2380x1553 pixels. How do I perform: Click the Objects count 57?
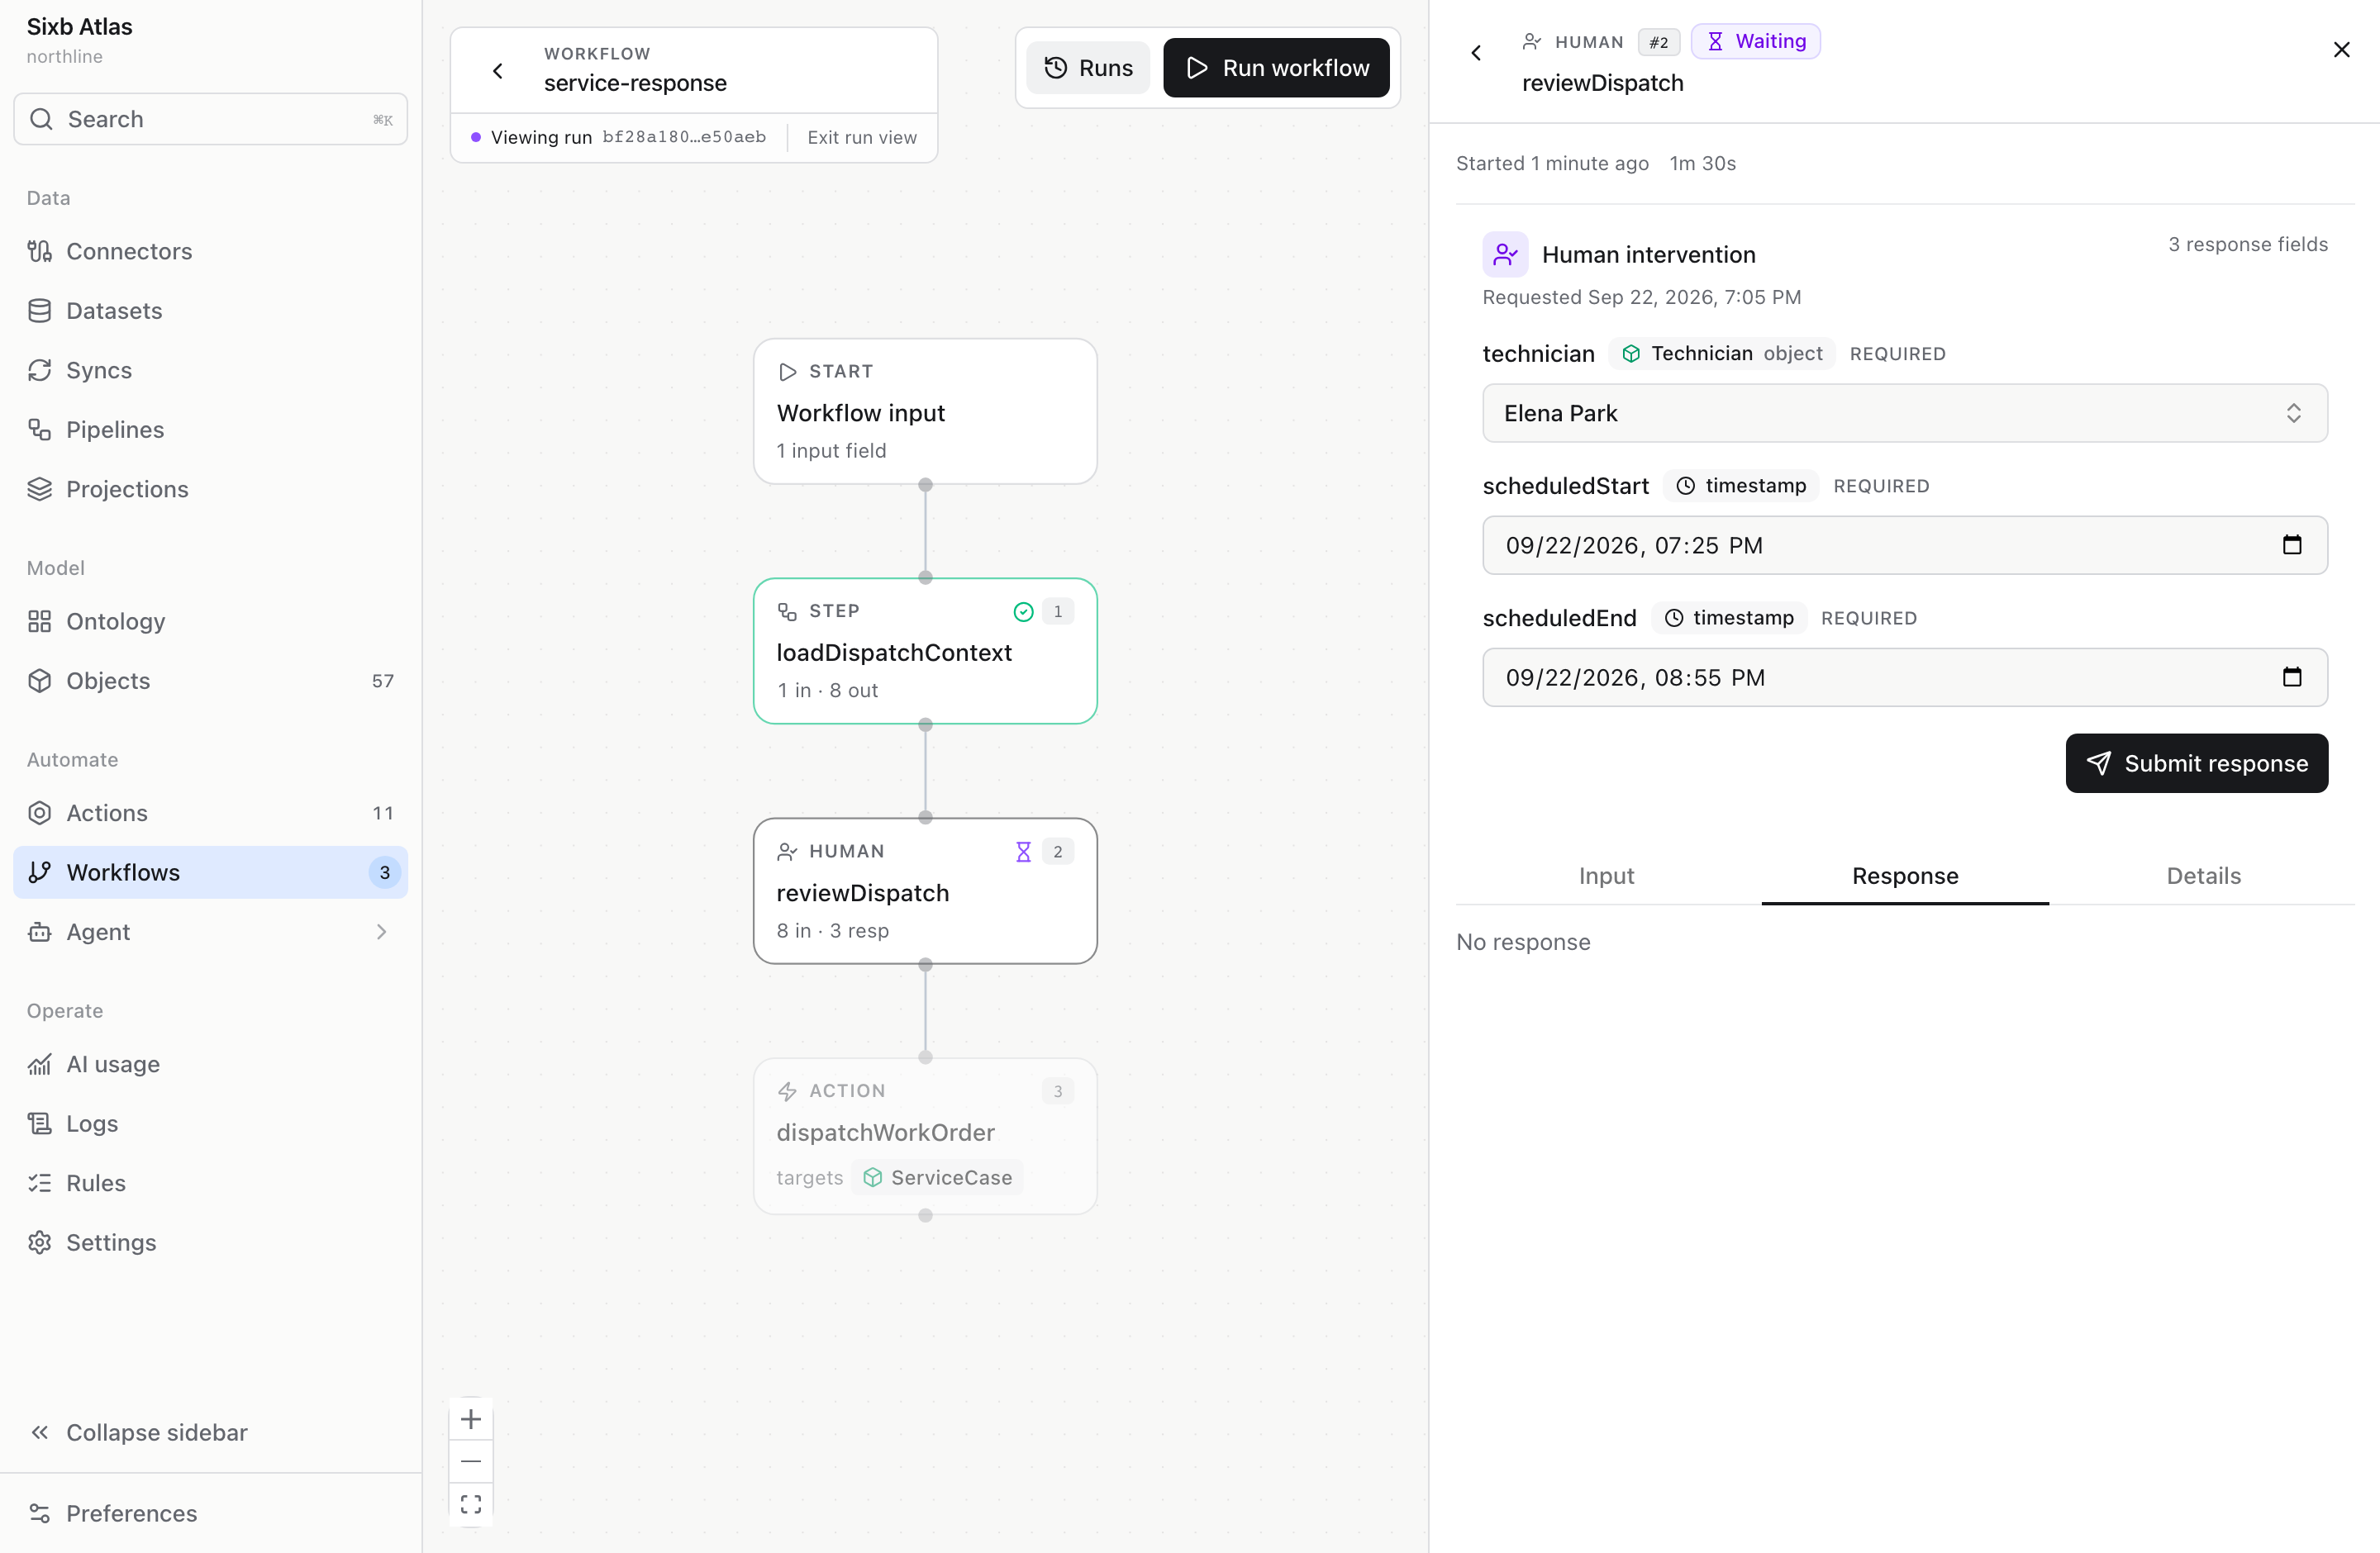pyautogui.click(x=383, y=681)
